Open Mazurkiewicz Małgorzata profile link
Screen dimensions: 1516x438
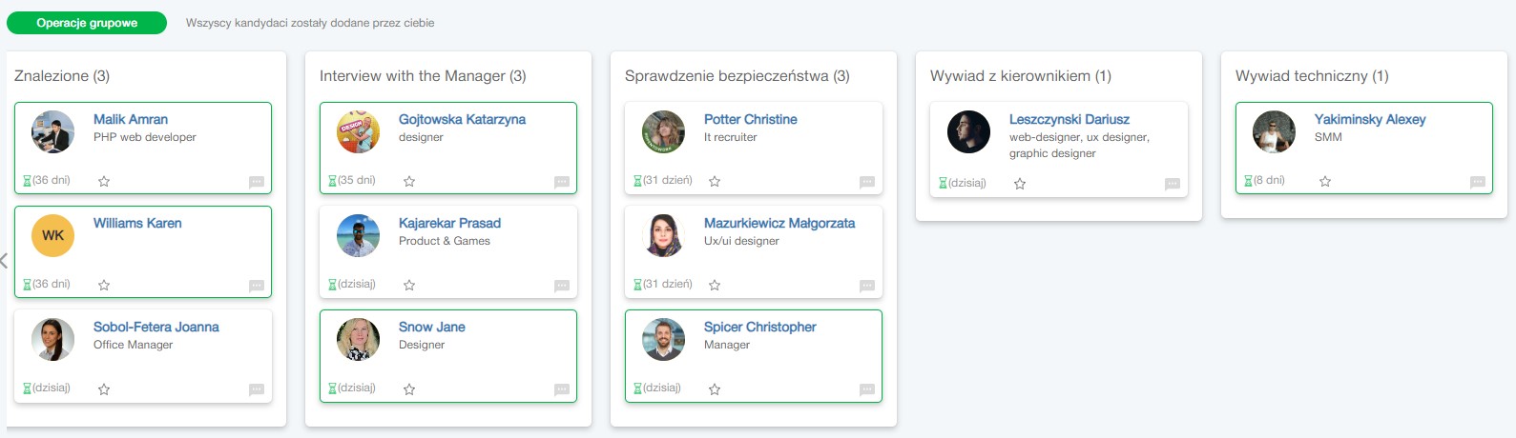pyautogui.click(x=779, y=223)
